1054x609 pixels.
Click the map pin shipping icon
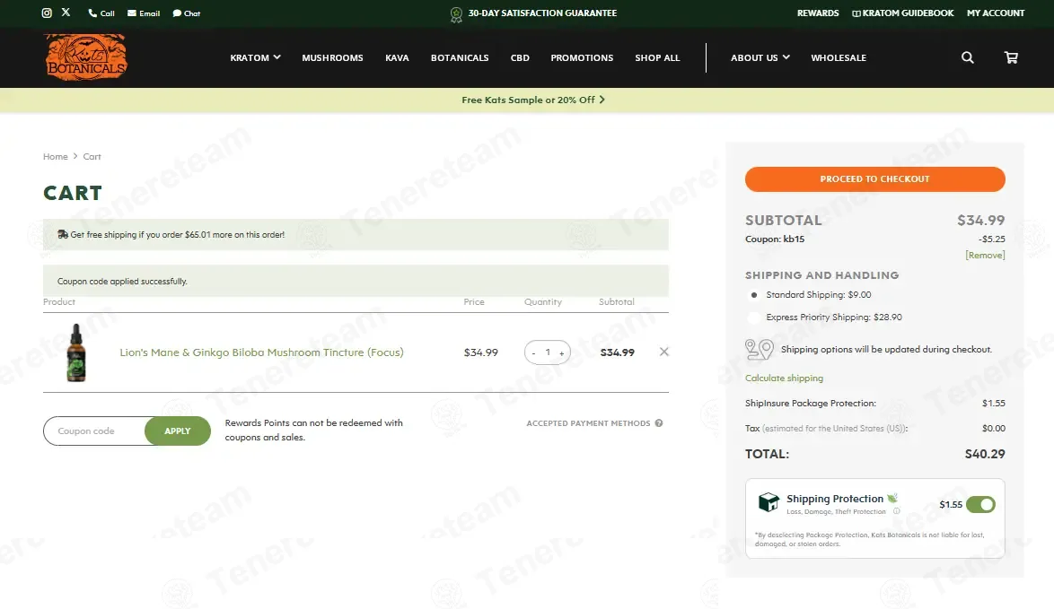[x=760, y=349]
